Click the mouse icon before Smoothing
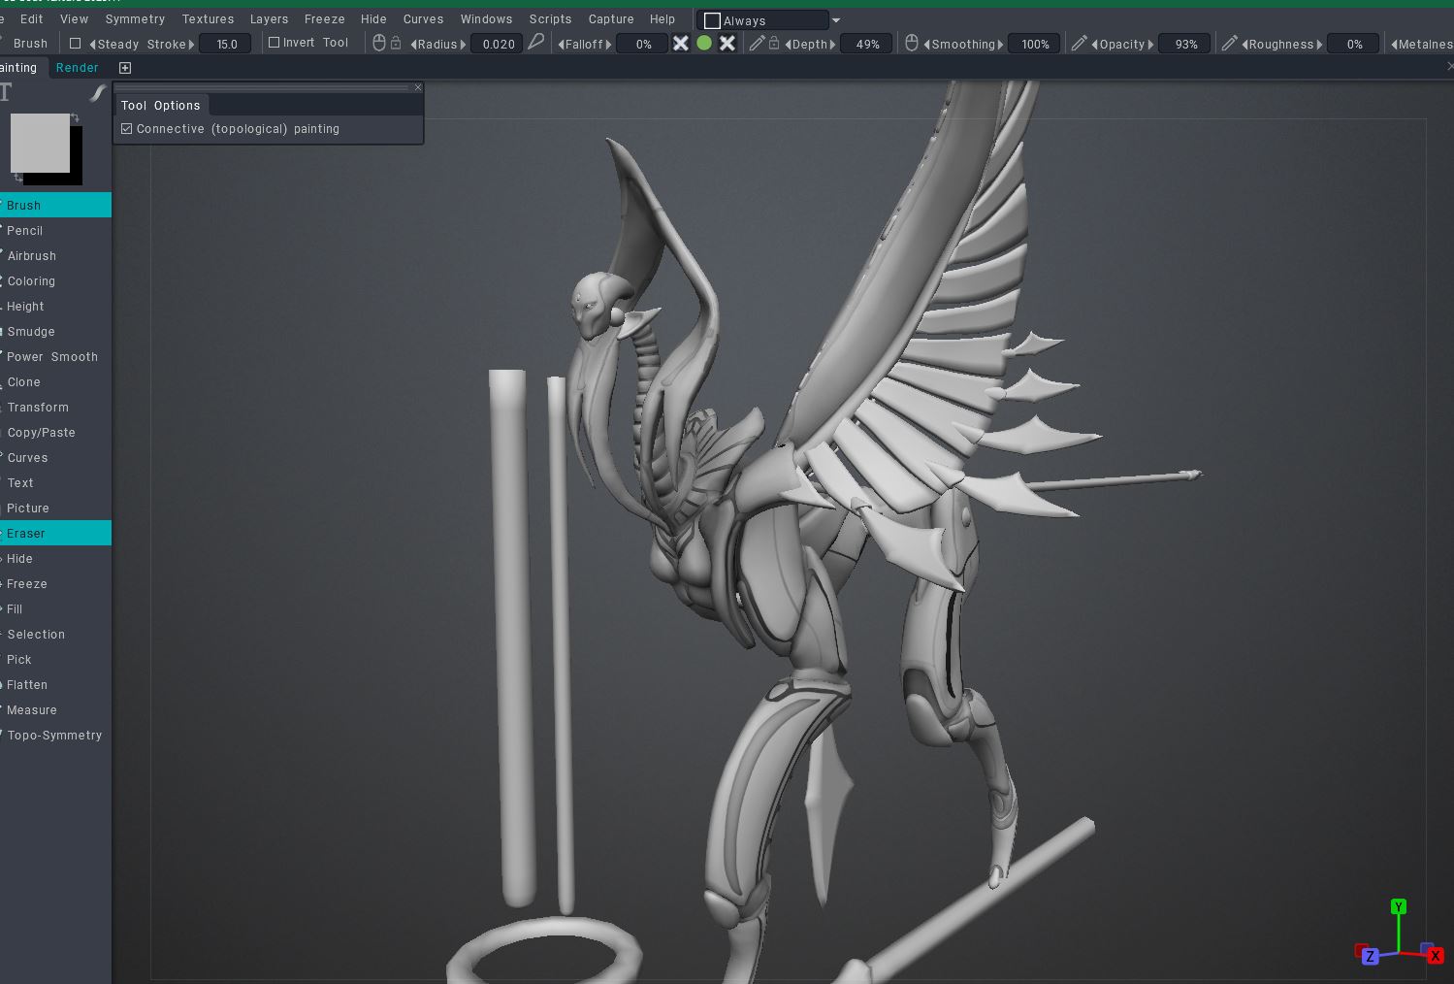The height and width of the screenshot is (984, 1454). pos(911,43)
